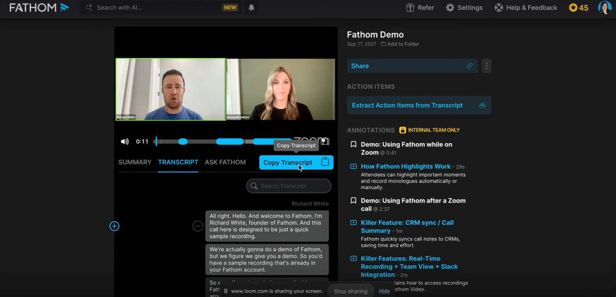616x297 pixels.
Task: Open the circled ellipsis menu for the first transcript bubble
Action: point(198,226)
